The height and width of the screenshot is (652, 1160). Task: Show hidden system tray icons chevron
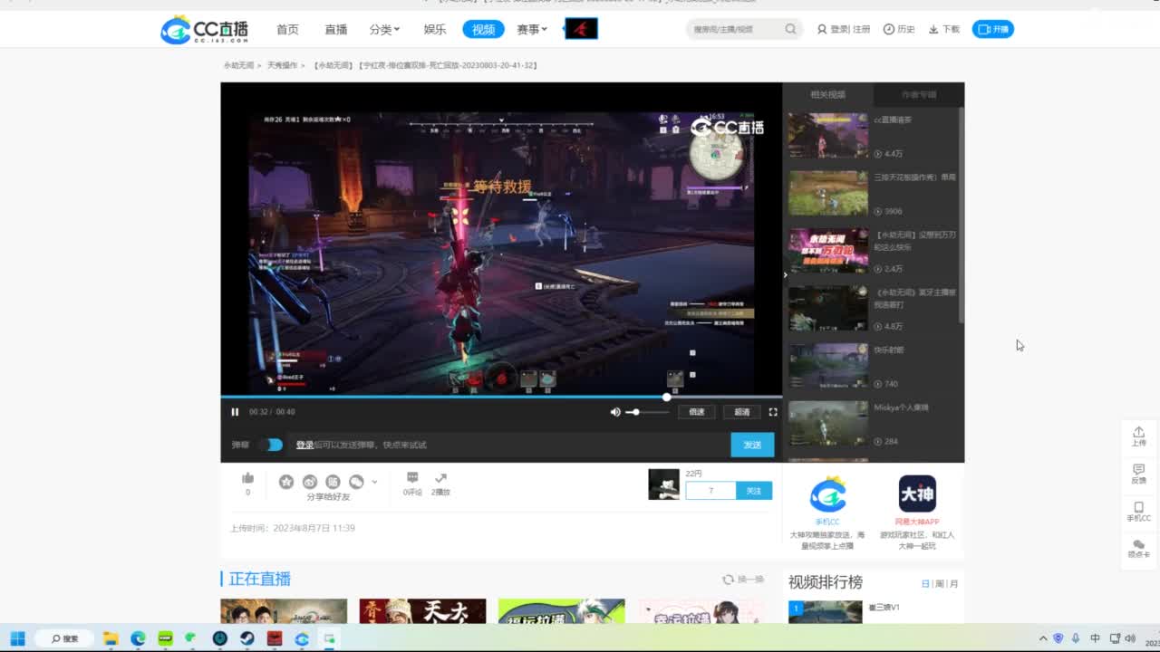[x=1043, y=638]
